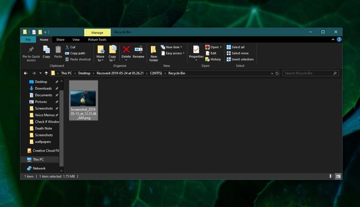Screen dimensions: 360x207
Task: Click the title bar New folder icon
Action: [x=40, y=32]
